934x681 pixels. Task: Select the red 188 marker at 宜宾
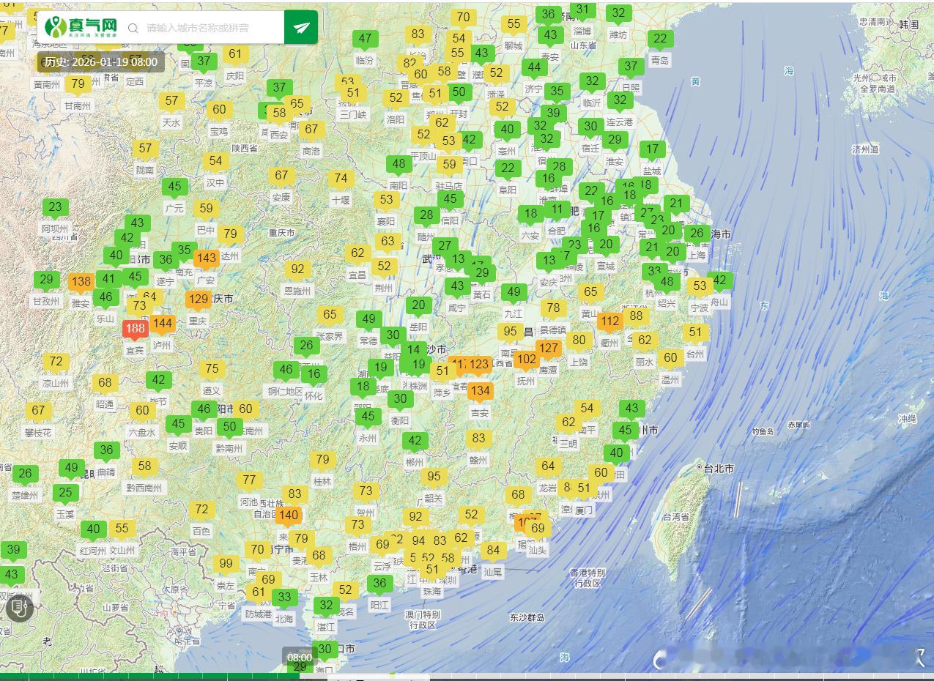tap(135, 329)
